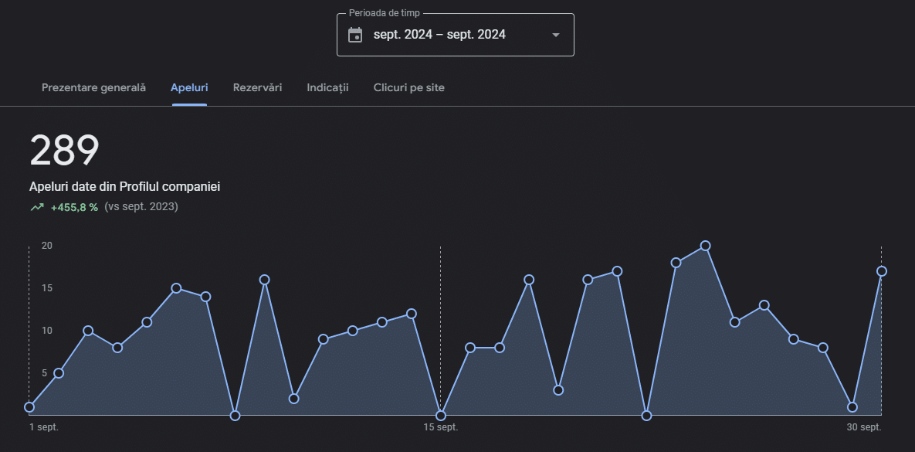Select the Apeluri tab
The height and width of the screenshot is (452, 915).
pos(189,88)
